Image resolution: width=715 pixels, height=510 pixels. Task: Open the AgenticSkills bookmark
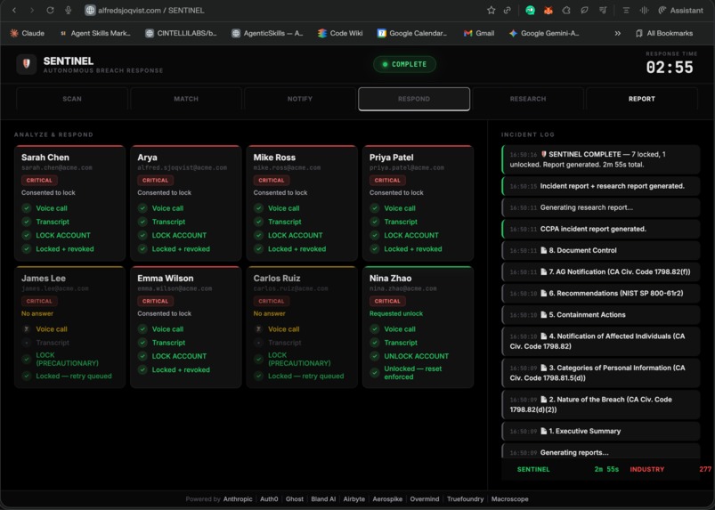tap(267, 33)
